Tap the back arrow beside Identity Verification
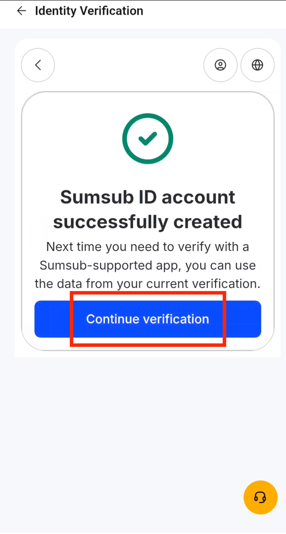This screenshot has height=534, width=286. [21, 11]
